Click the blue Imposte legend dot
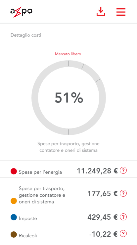Screen dimensions: 137x245 pyautogui.click(x=14, y=217)
